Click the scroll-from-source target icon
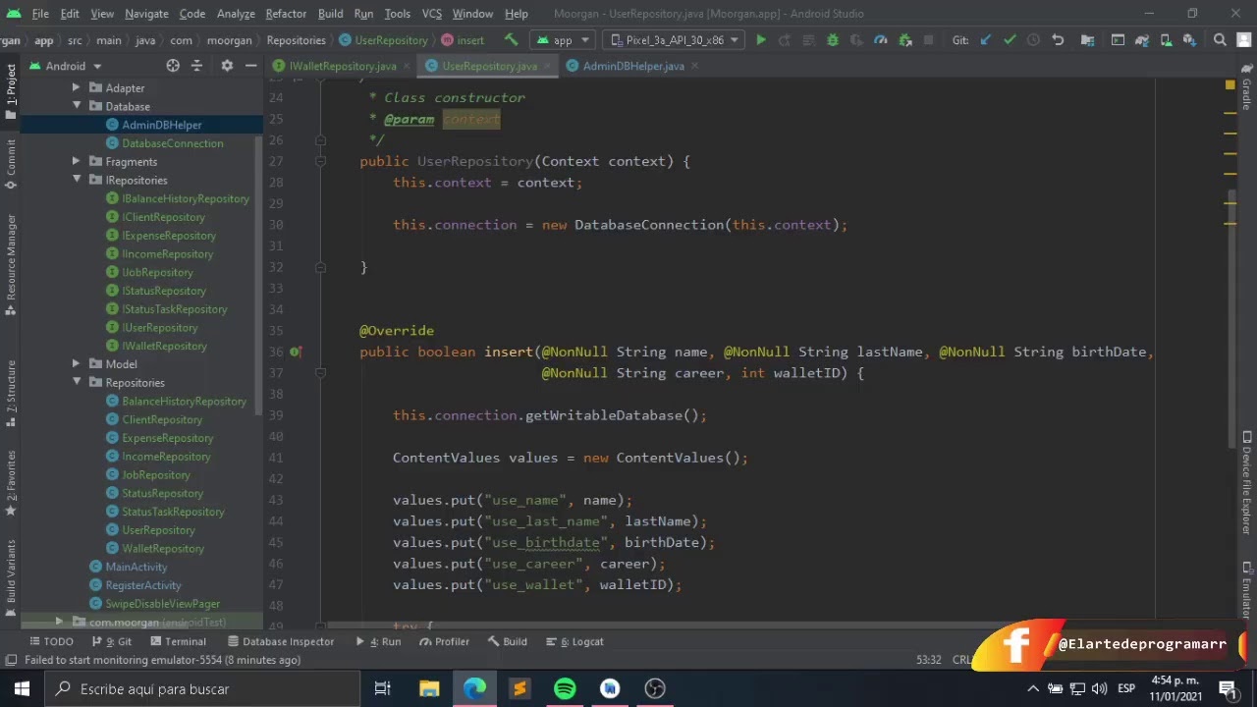 (x=173, y=66)
